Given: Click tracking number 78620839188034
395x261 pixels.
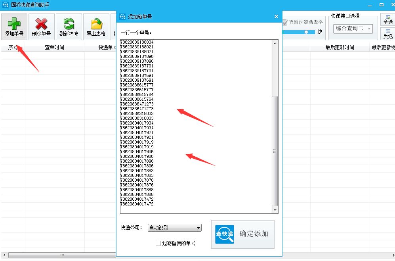Looking at the screenshot, I should pos(137,42).
